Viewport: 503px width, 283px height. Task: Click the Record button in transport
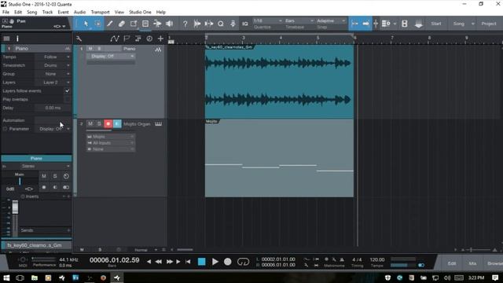(227, 262)
